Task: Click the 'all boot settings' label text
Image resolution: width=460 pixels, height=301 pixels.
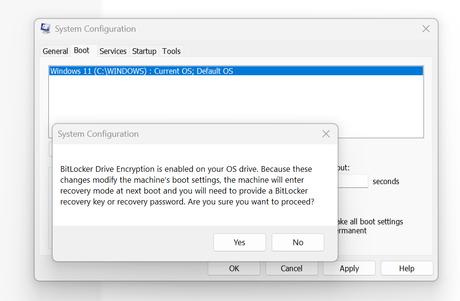Action: [x=377, y=221]
